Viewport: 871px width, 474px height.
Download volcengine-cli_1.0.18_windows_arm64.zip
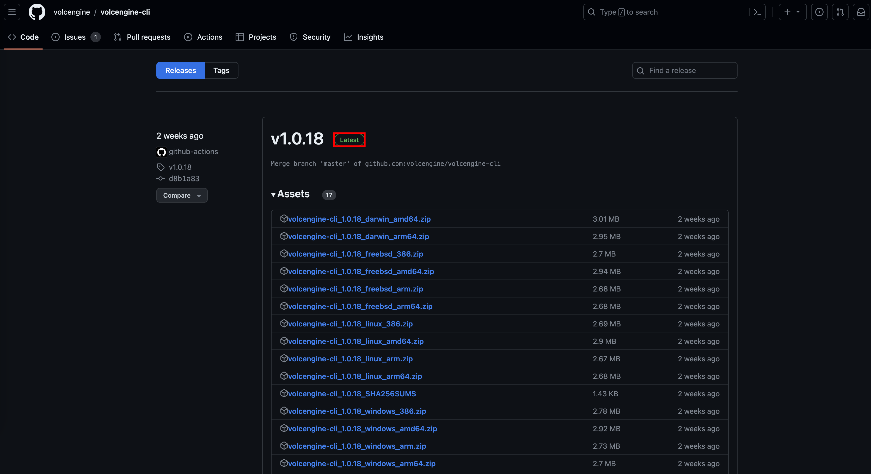[x=362, y=464]
